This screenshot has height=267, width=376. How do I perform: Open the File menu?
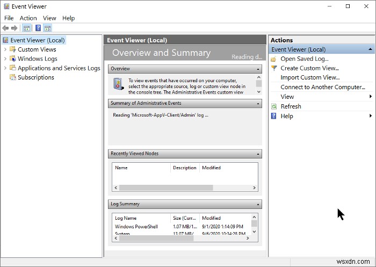click(9, 18)
